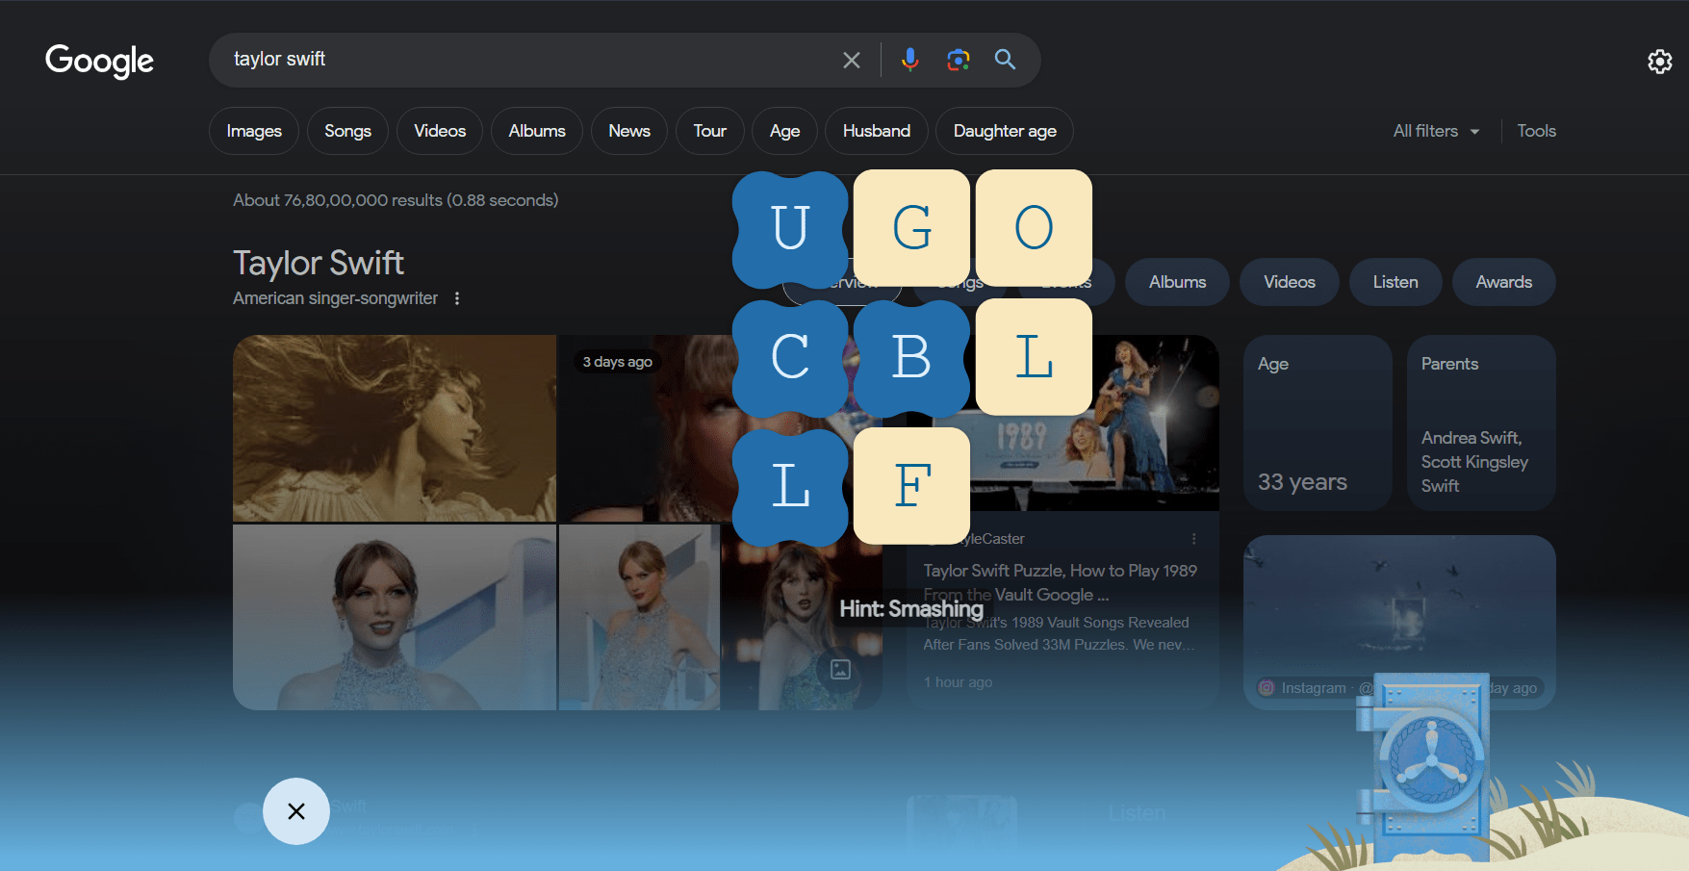Open the Tools option
1689x871 pixels.
[x=1537, y=131]
